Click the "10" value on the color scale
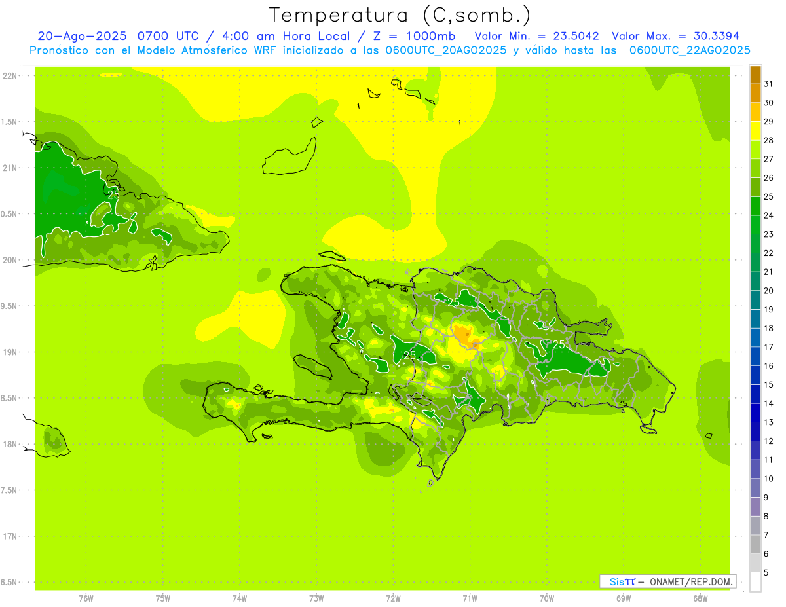This screenshot has width=786, height=607. click(769, 479)
